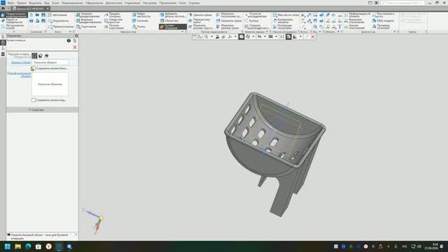
Task: Click the zoom magnifier in view toolbar
Action: click(x=206, y=37)
